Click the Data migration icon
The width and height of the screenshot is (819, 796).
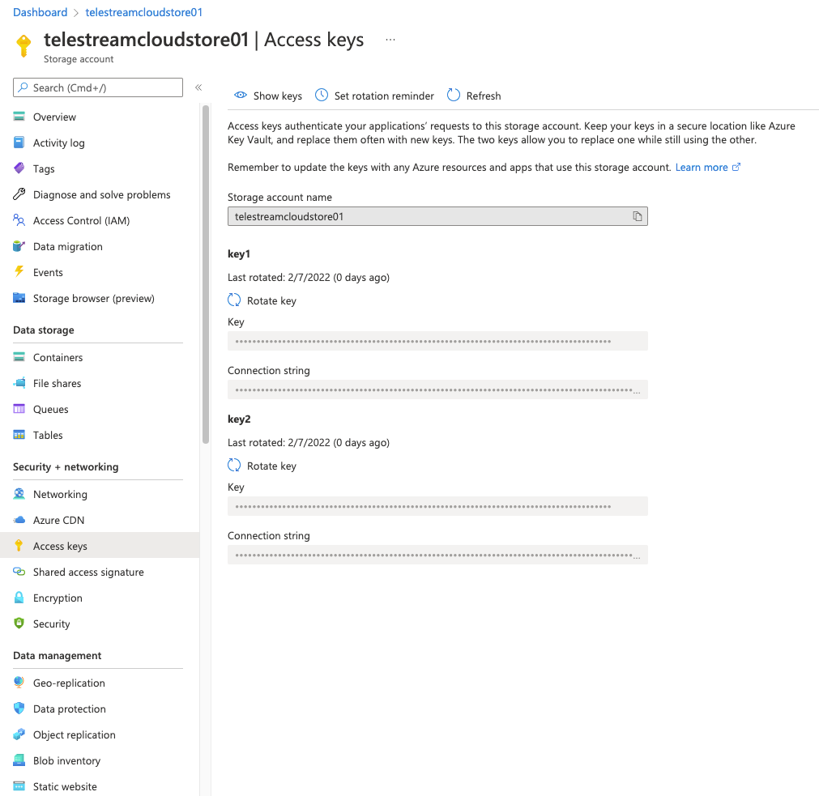(19, 246)
